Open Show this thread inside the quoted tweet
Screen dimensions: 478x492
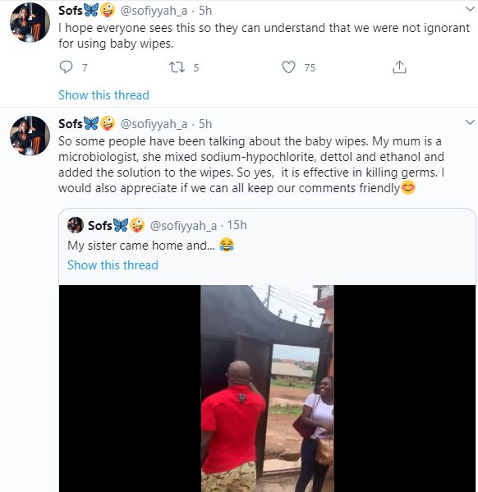click(113, 265)
